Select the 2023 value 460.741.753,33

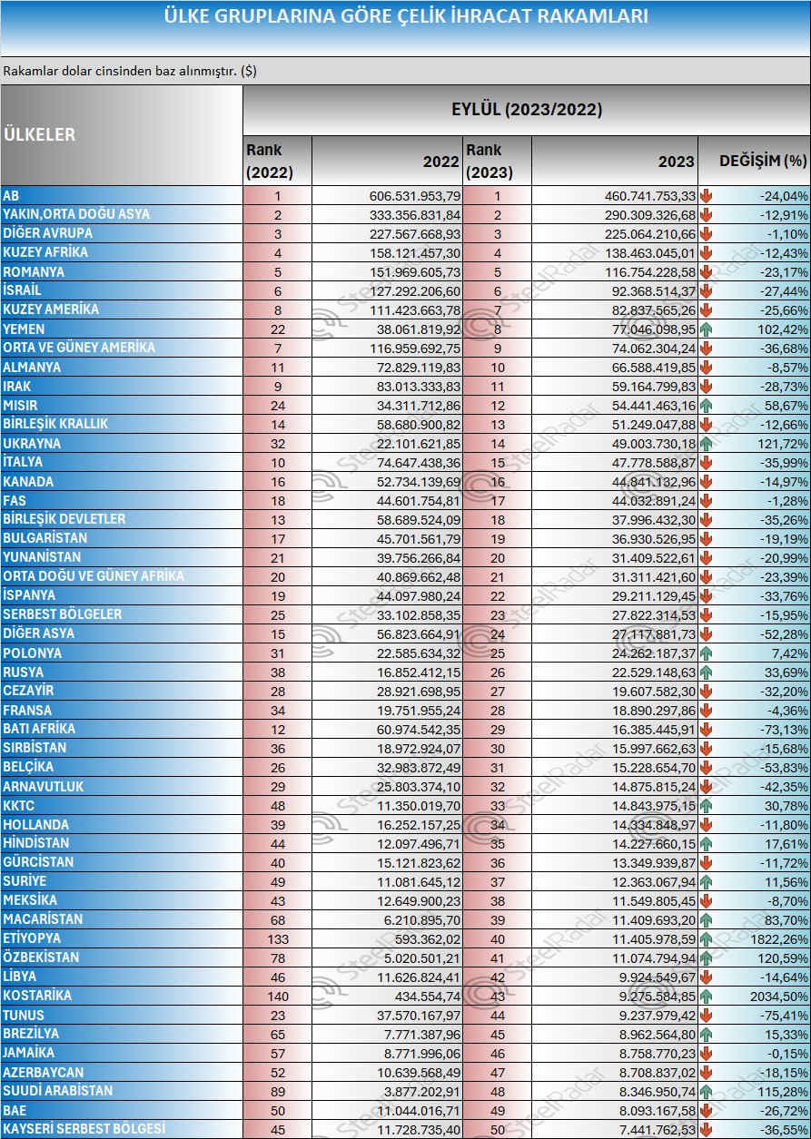coord(650,195)
